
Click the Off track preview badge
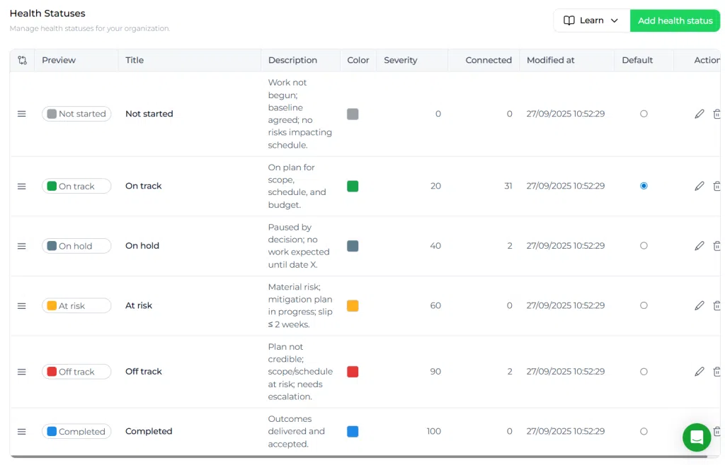point(76,372)
